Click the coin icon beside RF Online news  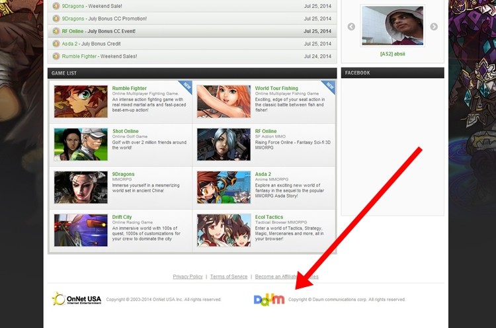(56, 31)
